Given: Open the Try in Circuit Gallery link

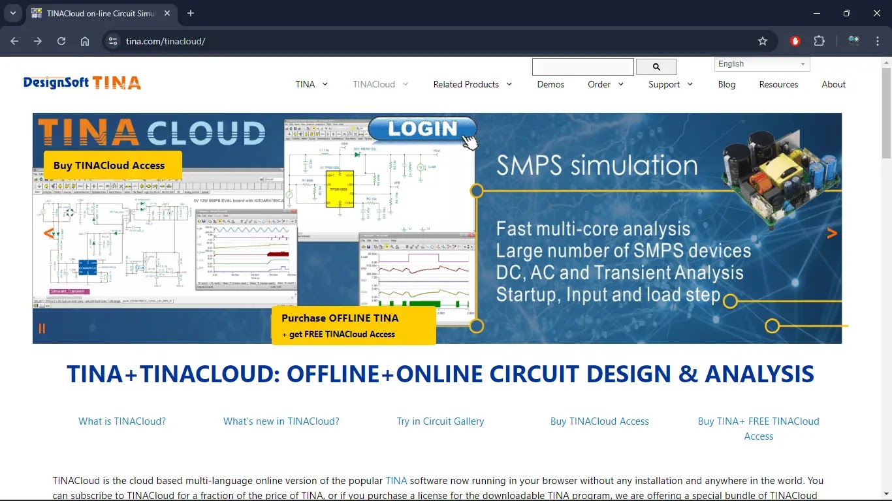Looking at the screenshot, I should pos(440,421).
